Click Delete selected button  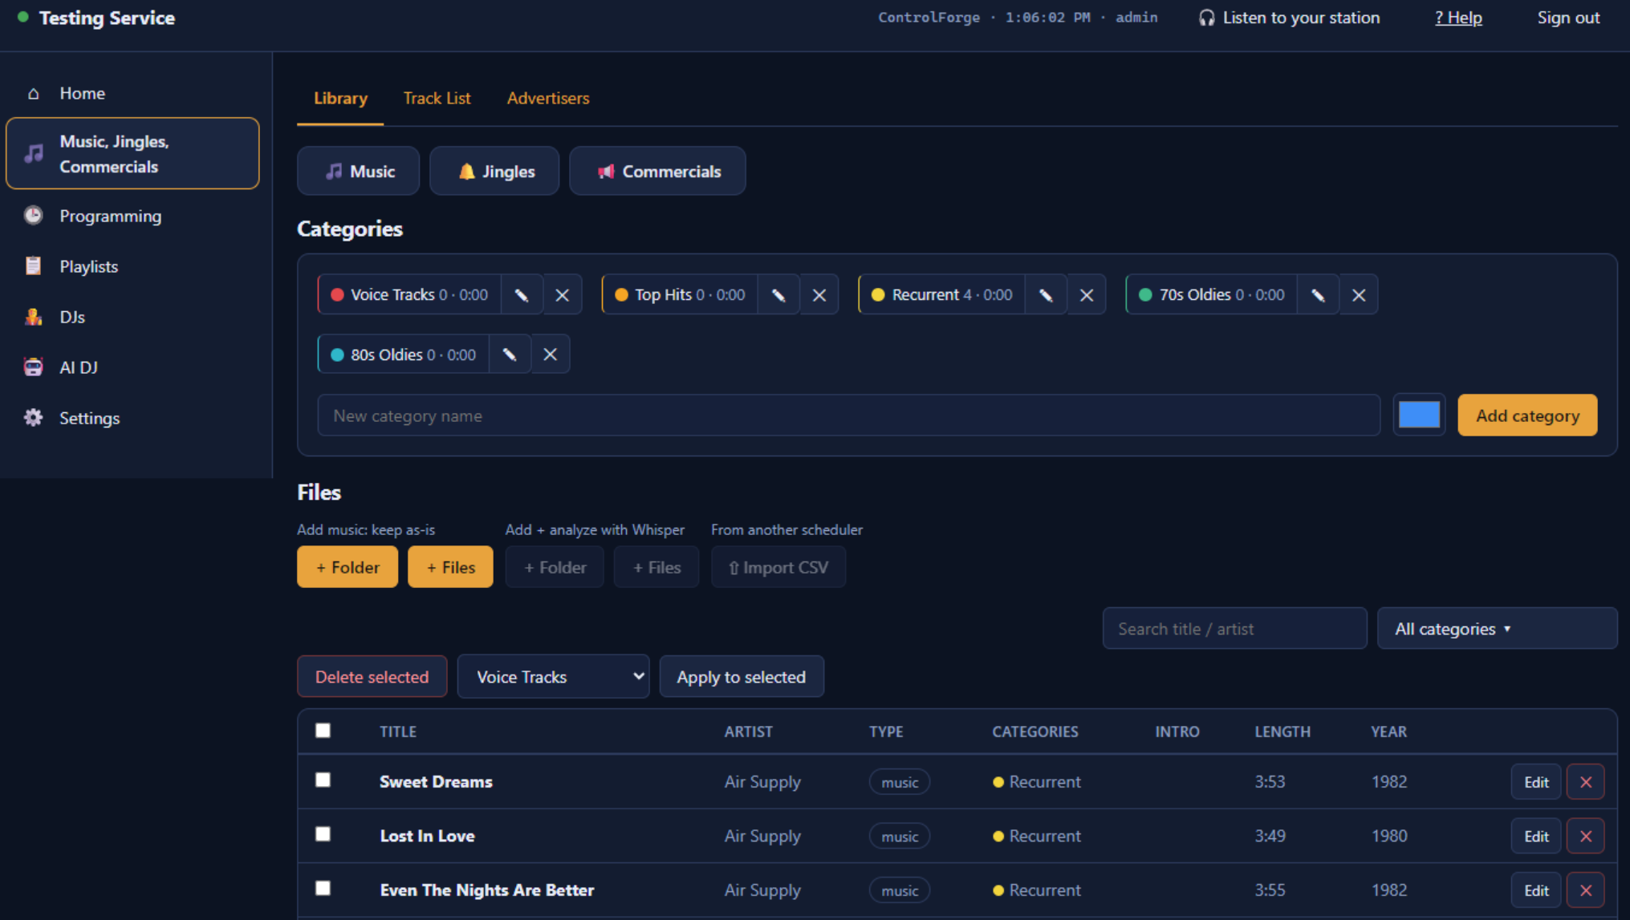pyautogui.click(x=372, y=677)
